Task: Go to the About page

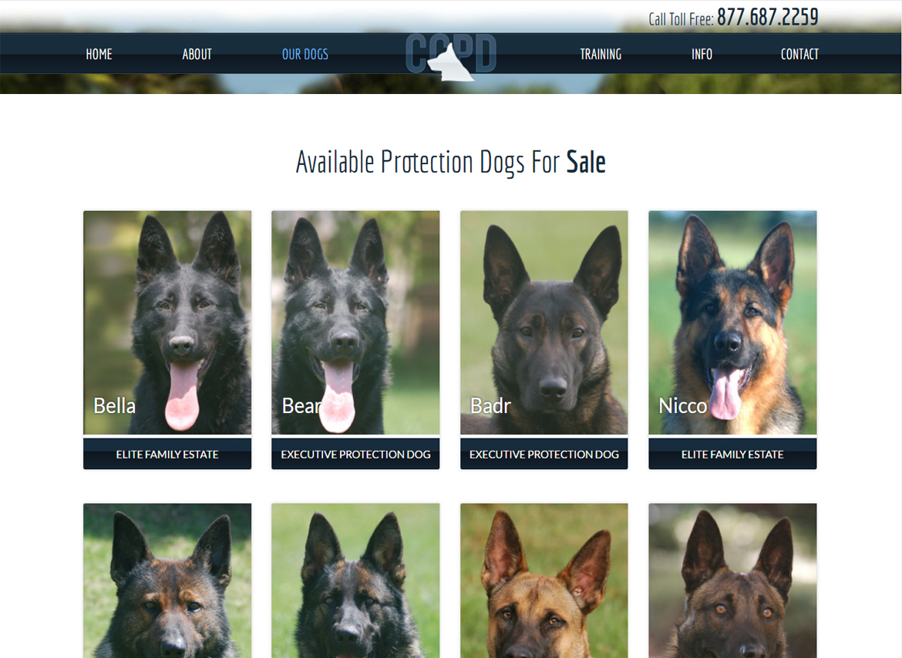Action: (x=197, y=54)
